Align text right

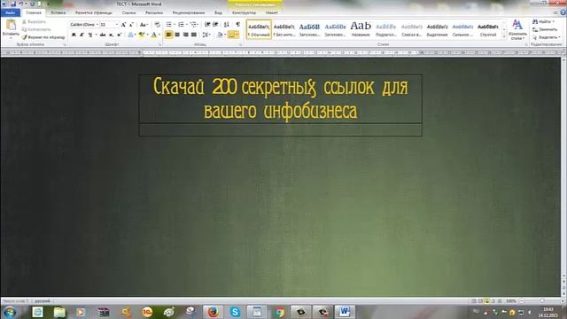(185, 35)
